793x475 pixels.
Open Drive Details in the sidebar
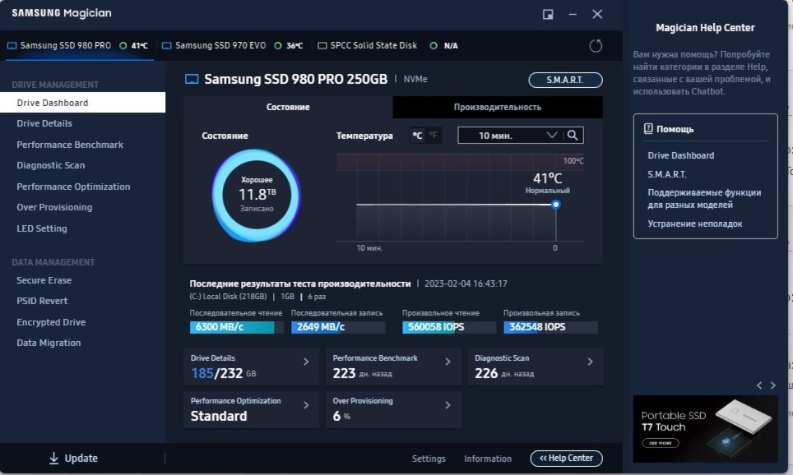(x=82, y=123)
